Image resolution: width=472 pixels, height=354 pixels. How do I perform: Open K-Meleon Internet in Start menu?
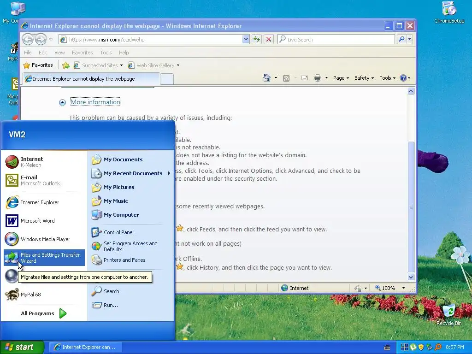pos(44,162)
